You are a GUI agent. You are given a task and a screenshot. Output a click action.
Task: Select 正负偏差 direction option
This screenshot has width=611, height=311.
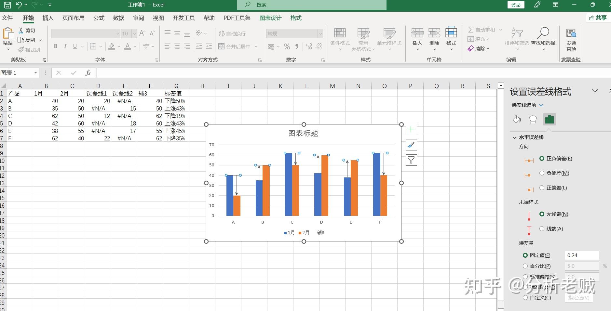556,159
